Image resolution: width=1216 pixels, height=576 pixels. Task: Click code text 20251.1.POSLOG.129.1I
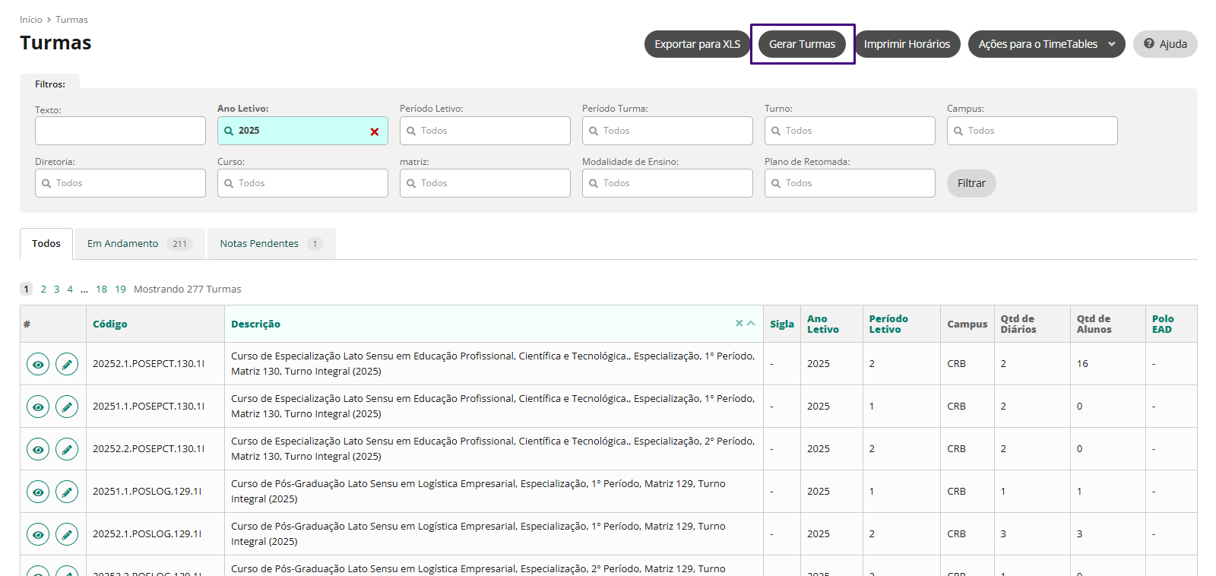coord(147,492)
